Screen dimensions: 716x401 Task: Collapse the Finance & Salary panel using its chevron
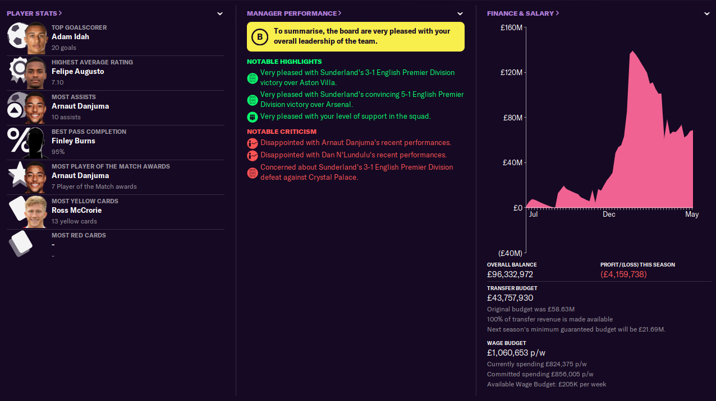tap(706, 13)
